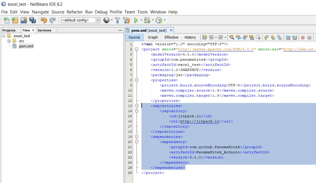Open the Tools menu
316x183 pixels.
142,12
